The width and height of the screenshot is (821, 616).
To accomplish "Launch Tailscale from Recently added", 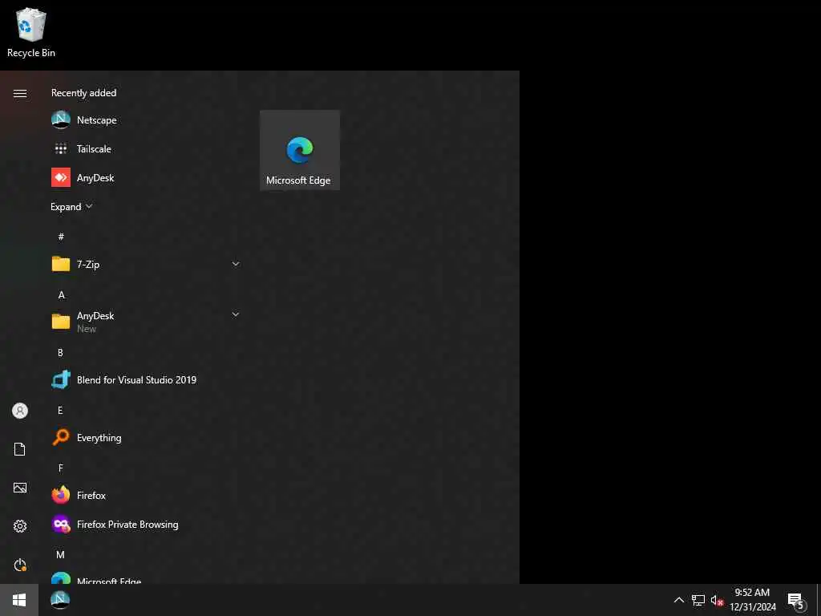I will 147,148.
